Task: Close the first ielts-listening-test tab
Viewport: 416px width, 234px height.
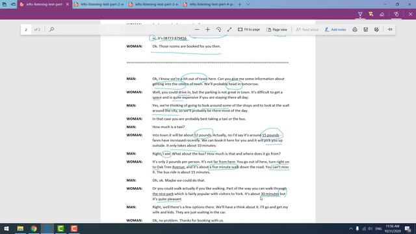Action: click(x=68, y=5)
